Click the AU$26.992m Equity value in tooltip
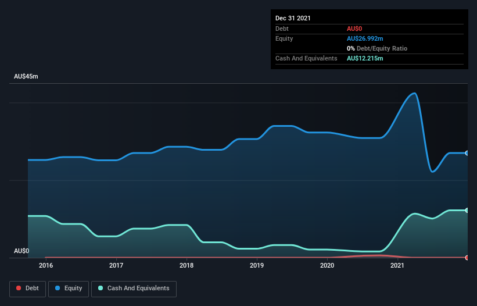 [365, 38]
